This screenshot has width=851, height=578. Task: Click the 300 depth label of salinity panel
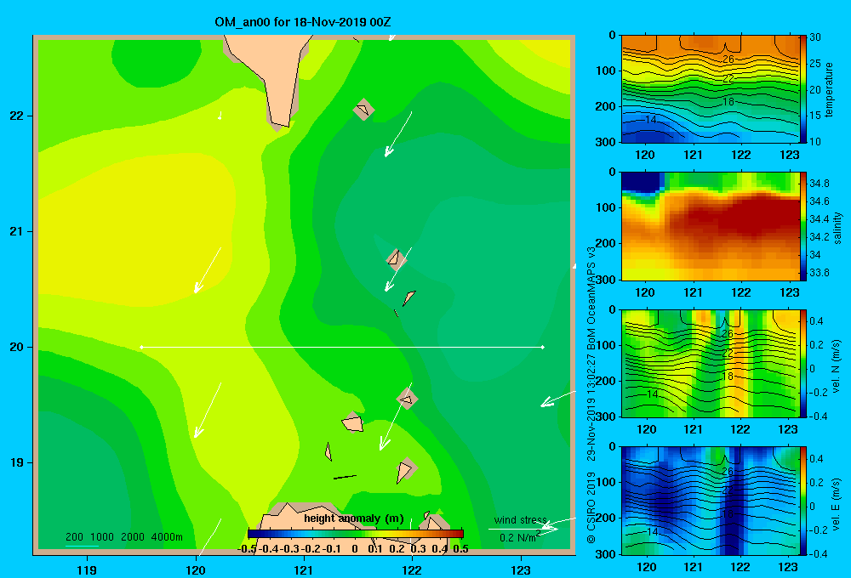coord(606,280)
